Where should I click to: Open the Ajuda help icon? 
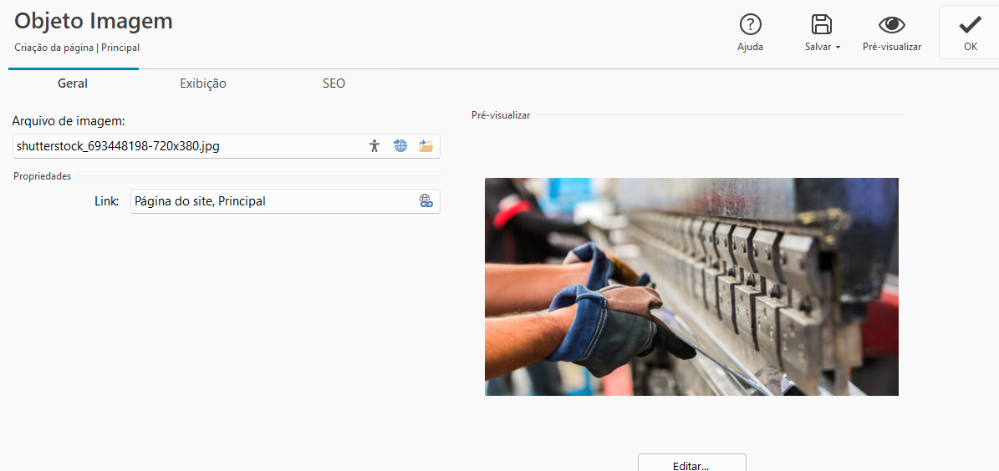point(750,25)
